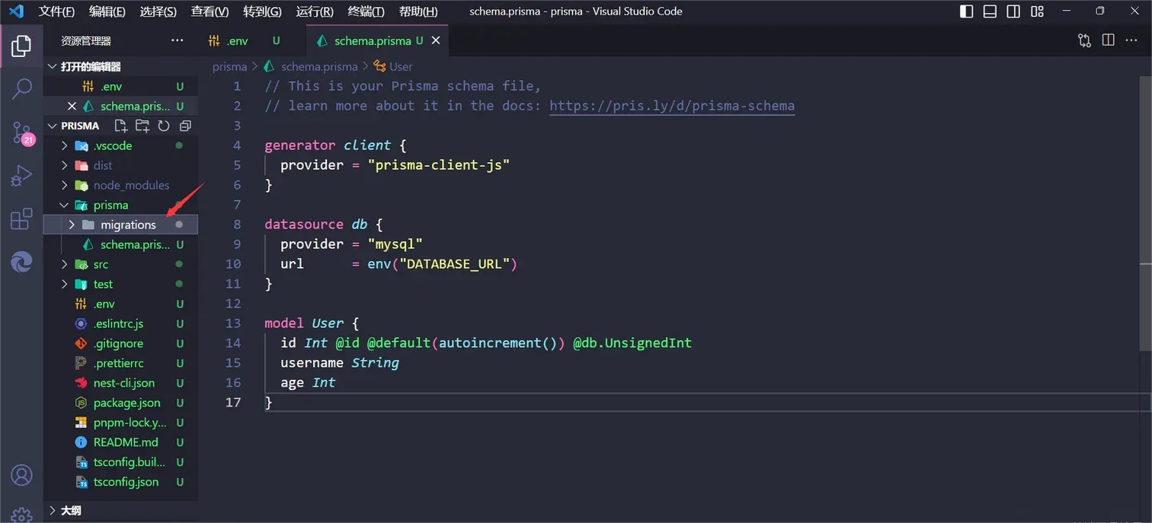This screenshot has width=1152, height=523.
Task: Expand the src folder
Action: (65, 264)
